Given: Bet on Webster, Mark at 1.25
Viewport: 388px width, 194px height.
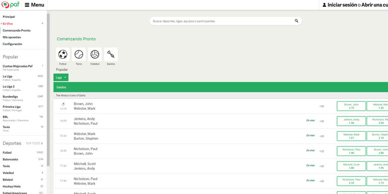Looking at the screenshot, I should [377, 106].
